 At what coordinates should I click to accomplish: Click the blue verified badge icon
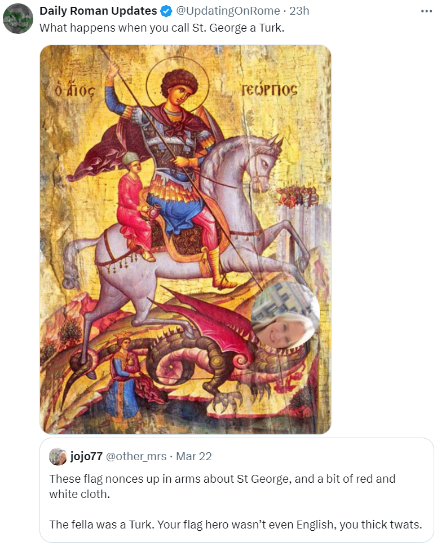tap(166, 11)
